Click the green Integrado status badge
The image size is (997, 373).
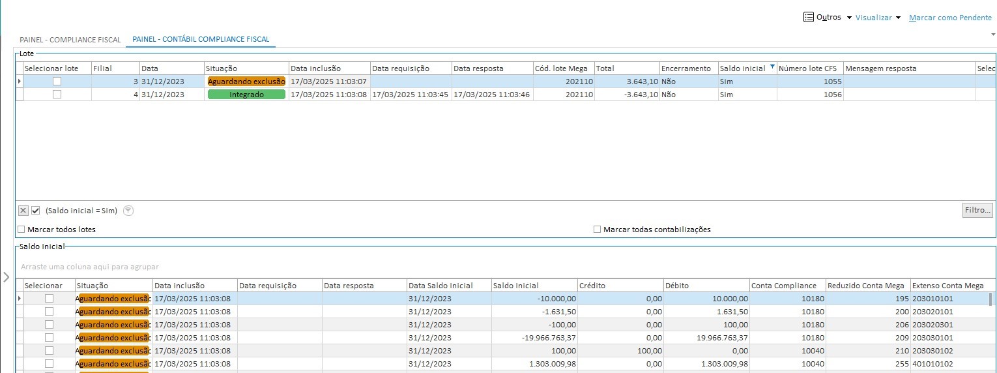click(246, 95)
